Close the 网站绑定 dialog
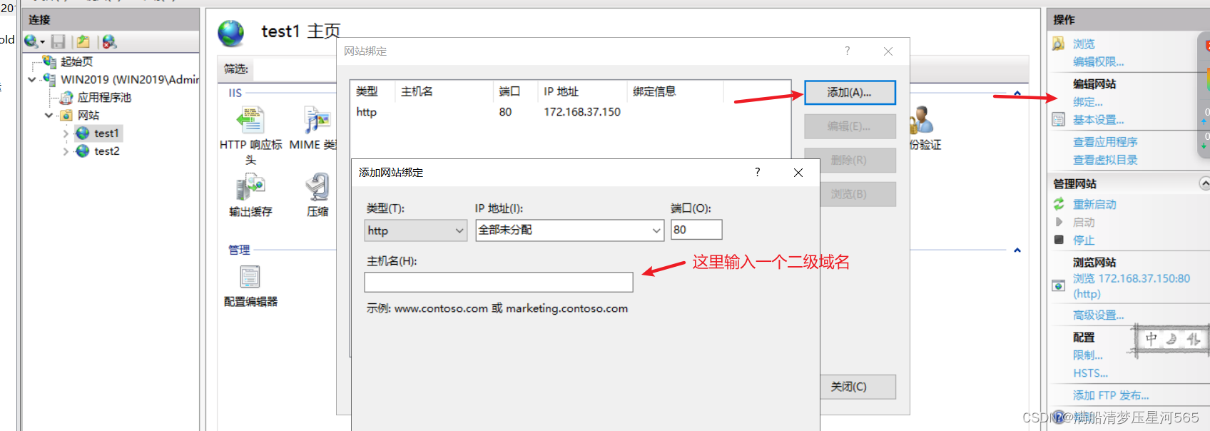1210x431 pixels. click(888, 51)
